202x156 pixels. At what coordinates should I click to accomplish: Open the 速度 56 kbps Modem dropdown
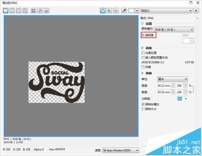click(121, 150)
